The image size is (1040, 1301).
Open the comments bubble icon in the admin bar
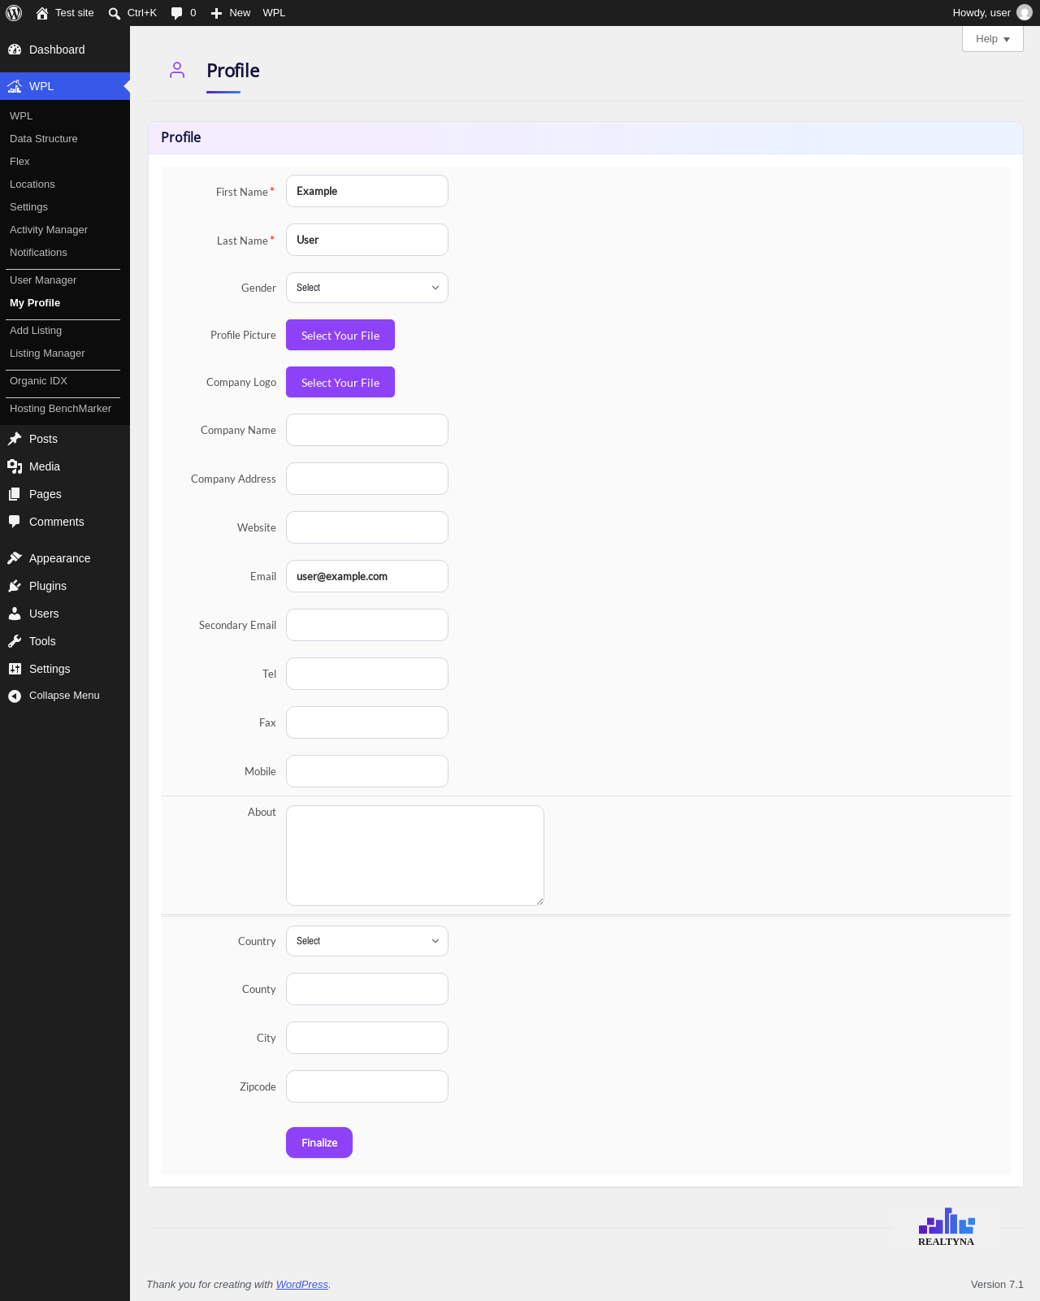[177, 13]
